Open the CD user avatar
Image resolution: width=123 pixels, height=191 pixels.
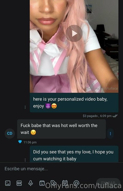(10, 134)
